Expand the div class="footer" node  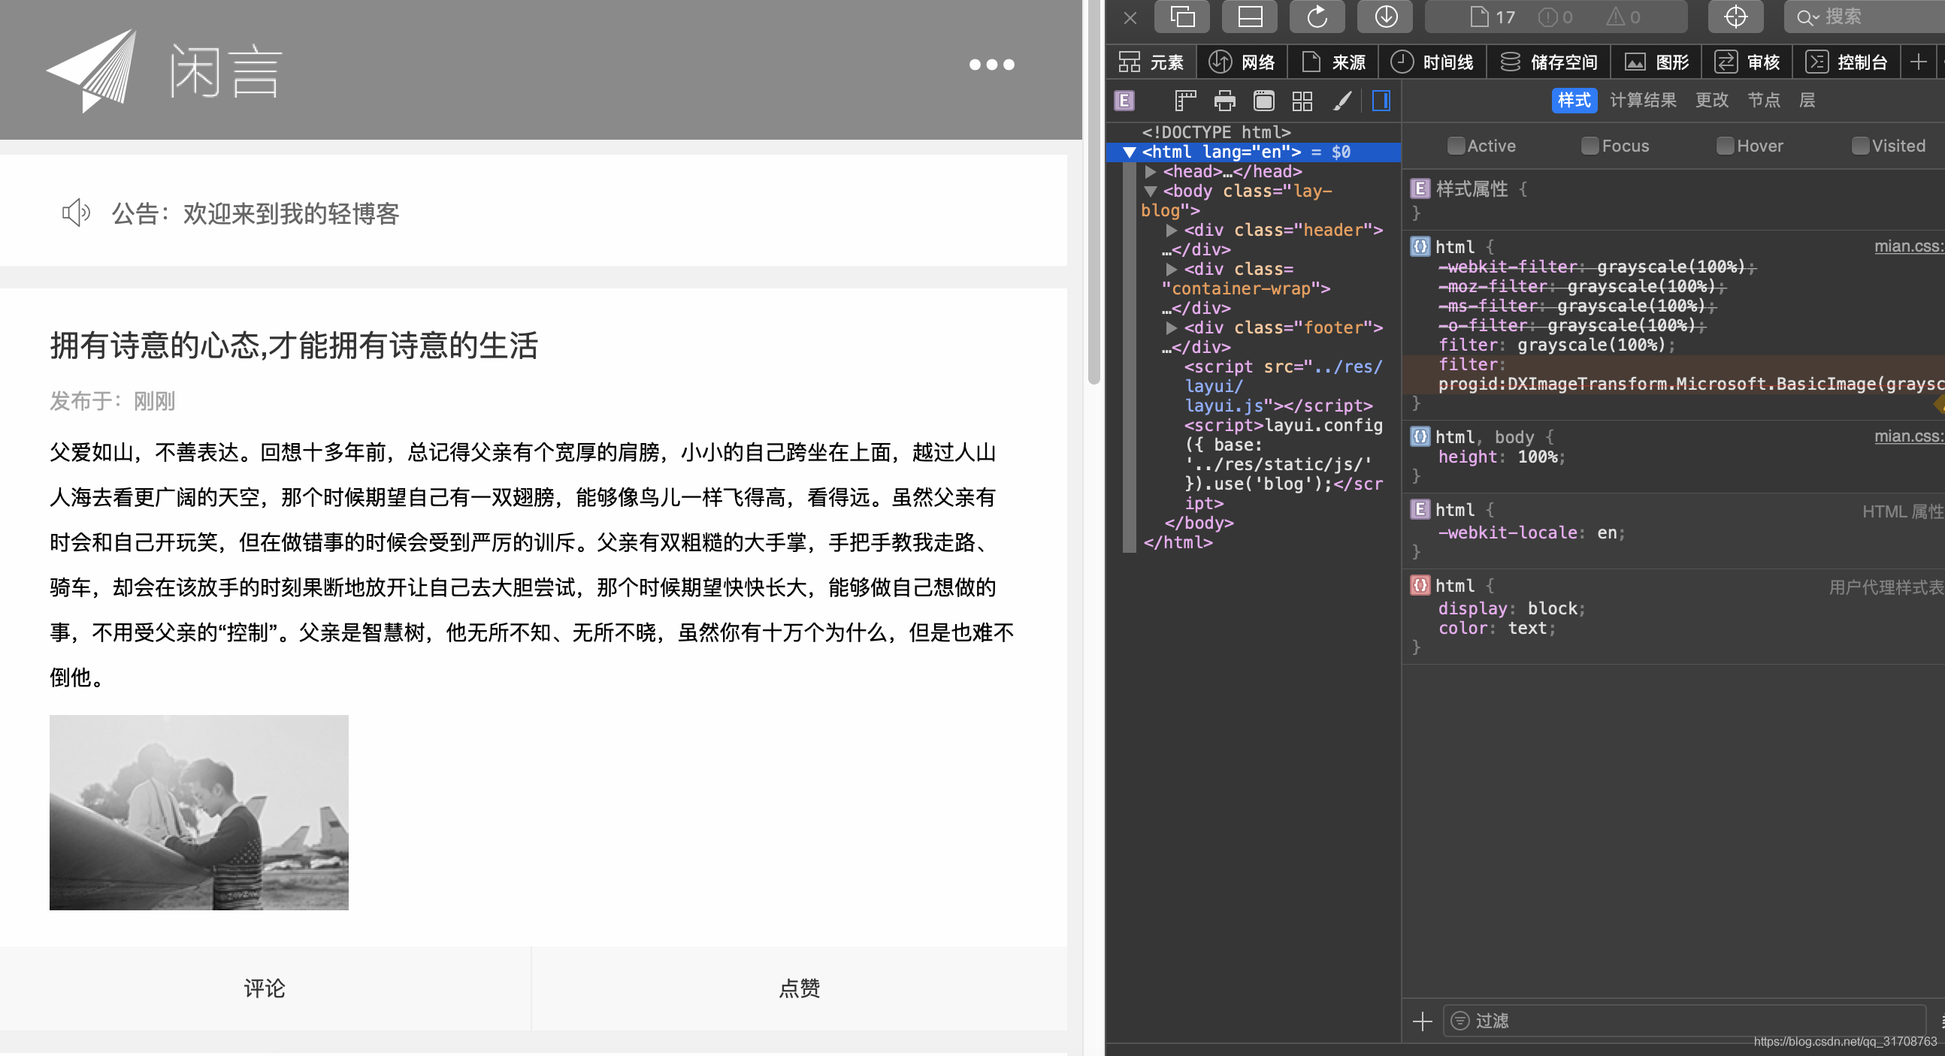(1171, 328)
